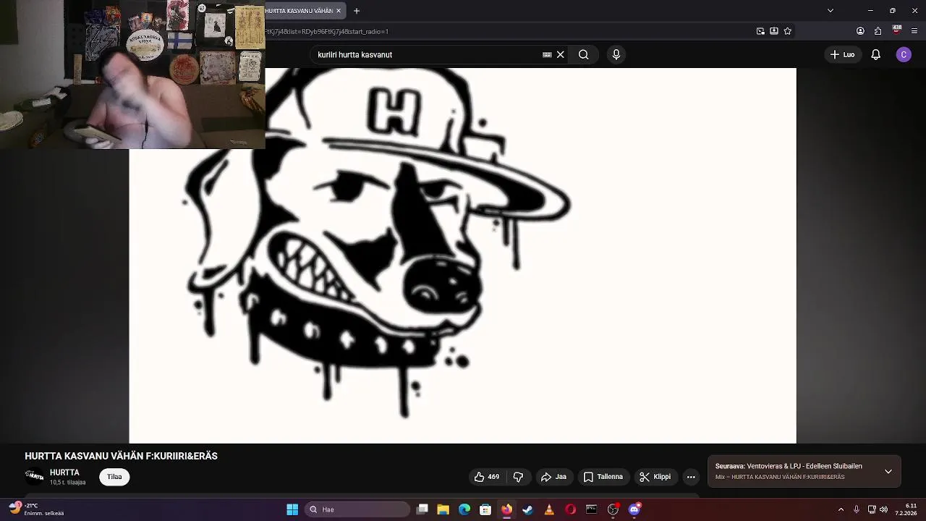Image resolution: width=926 pixels, height=521 pixels.
Task: Select the HURTTA KASVANU VÄHÄN tab
Action: click(300, 11)
